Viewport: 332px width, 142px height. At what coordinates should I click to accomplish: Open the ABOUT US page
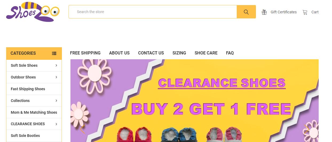pos(119,53)
